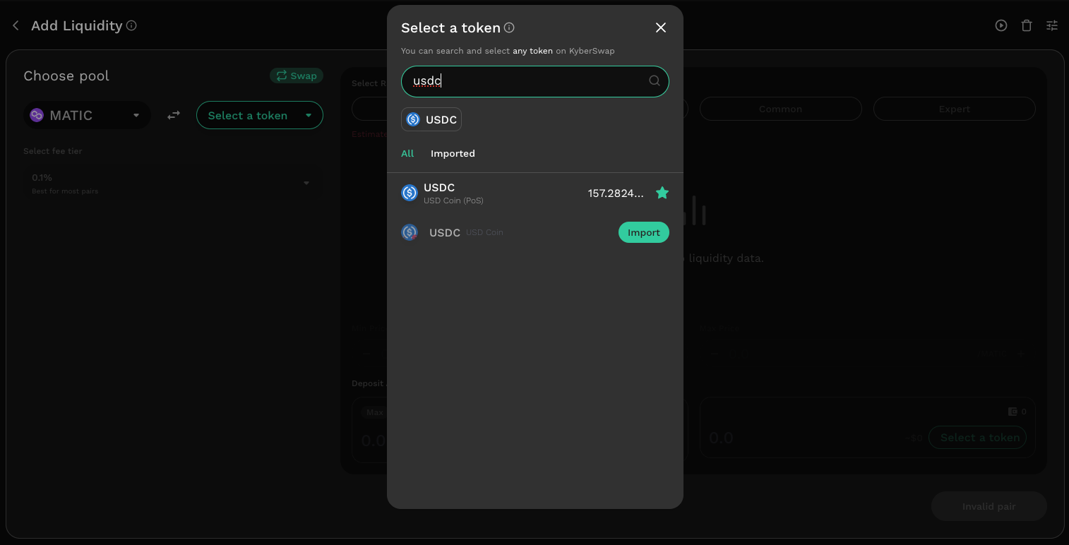The height and width of the screenshot is (545, 1069).
Task: Click the USDC (PoS) token logo icon
Action: click(410, 193)
